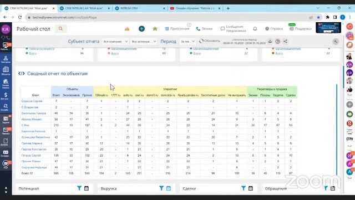Click the promo banner thumbnail in header
This screenshot has height=200, width=355.
(328, 28)
